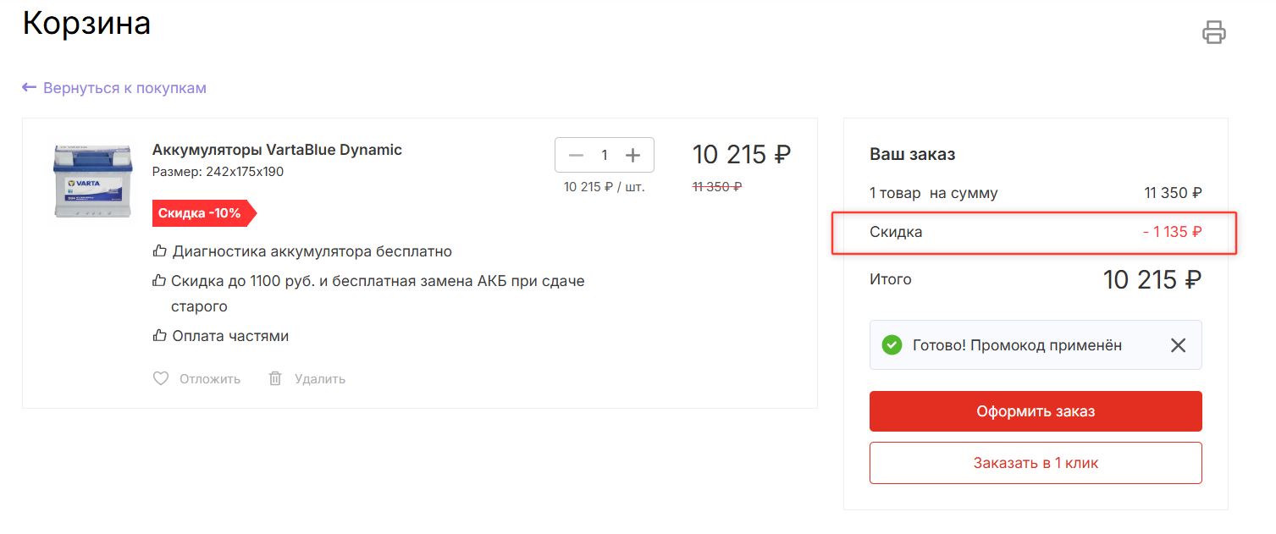Click the printer icon to print cart

[1214, 32]
